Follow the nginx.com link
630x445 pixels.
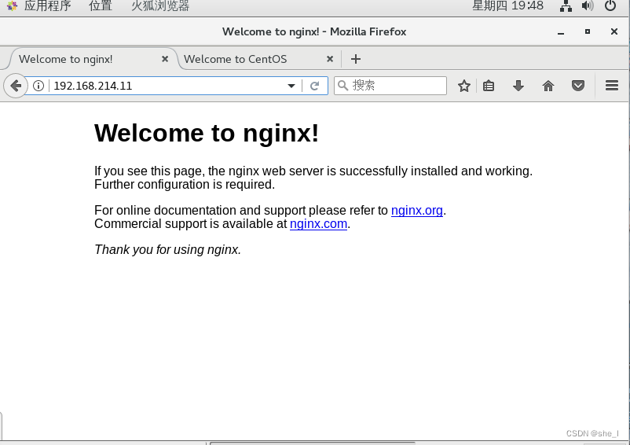click(x=318, y=223)
